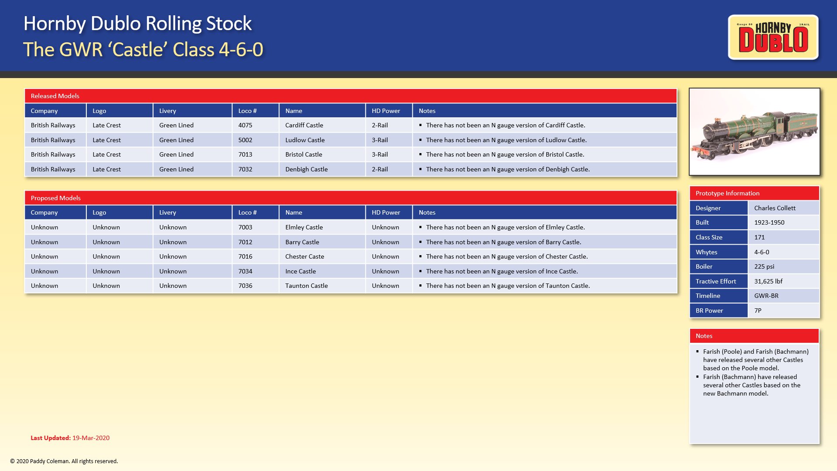This screenshot has width=837, height=471.
Task: Click loco number 7016
Action: tap(245, 256)
